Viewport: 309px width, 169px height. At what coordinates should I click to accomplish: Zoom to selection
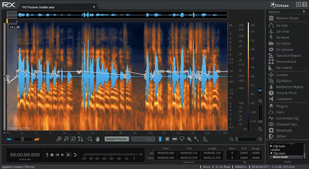74,139
